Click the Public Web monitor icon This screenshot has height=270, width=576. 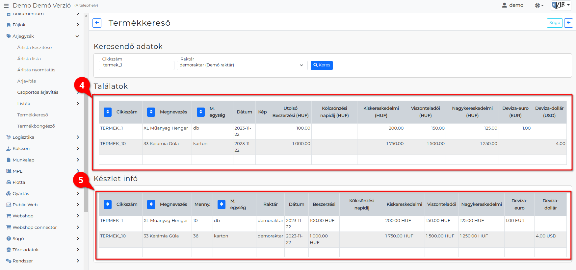[x=9, y=205]
